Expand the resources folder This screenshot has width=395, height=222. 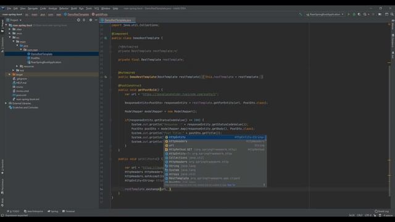click(x=17, y=66)
